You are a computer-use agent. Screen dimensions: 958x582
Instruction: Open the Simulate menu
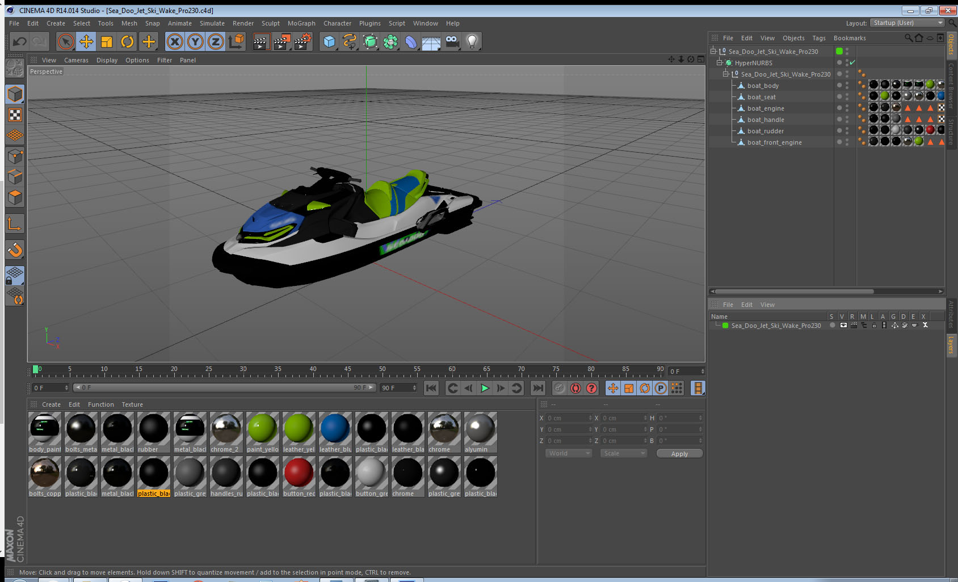[x=212, y=23]
